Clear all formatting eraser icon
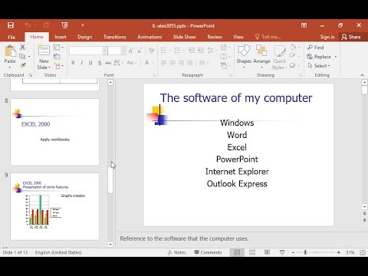Image resolution: width=368 pixels, height=276 pixels. click(151, 51)
